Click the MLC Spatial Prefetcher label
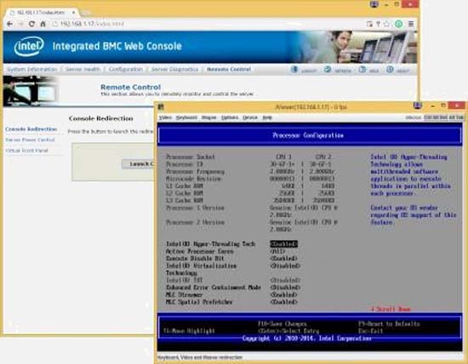Viewport: 468px width, 364px height. tap(199, 302)
